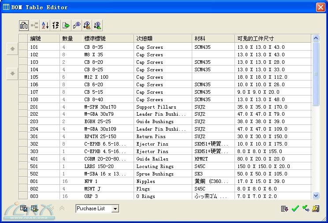This screenshot has width=328, height=223.
Task: Click the 'Guide Railes' cell
Action: [x=163, y=159]
